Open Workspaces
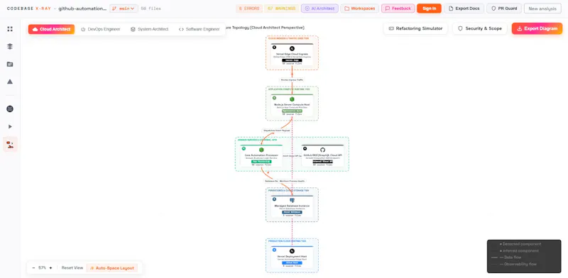 (360, 9)
